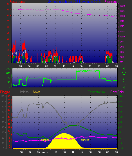Click the yellow sunrise marker label
This screenshot has height=156, width=132.
[45, 140]
